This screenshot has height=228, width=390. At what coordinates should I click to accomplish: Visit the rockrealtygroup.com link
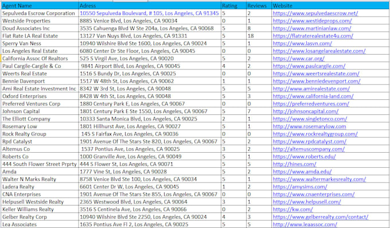tap(315, 134)
